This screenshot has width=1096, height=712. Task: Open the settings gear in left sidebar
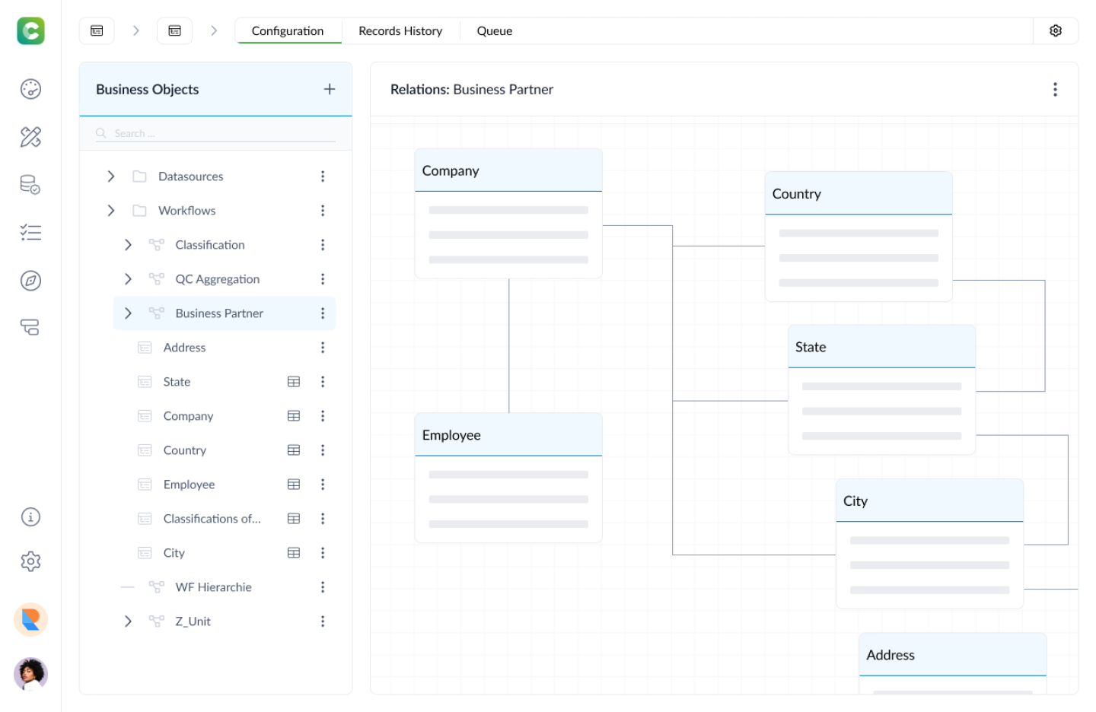click(x=30, y=561)
